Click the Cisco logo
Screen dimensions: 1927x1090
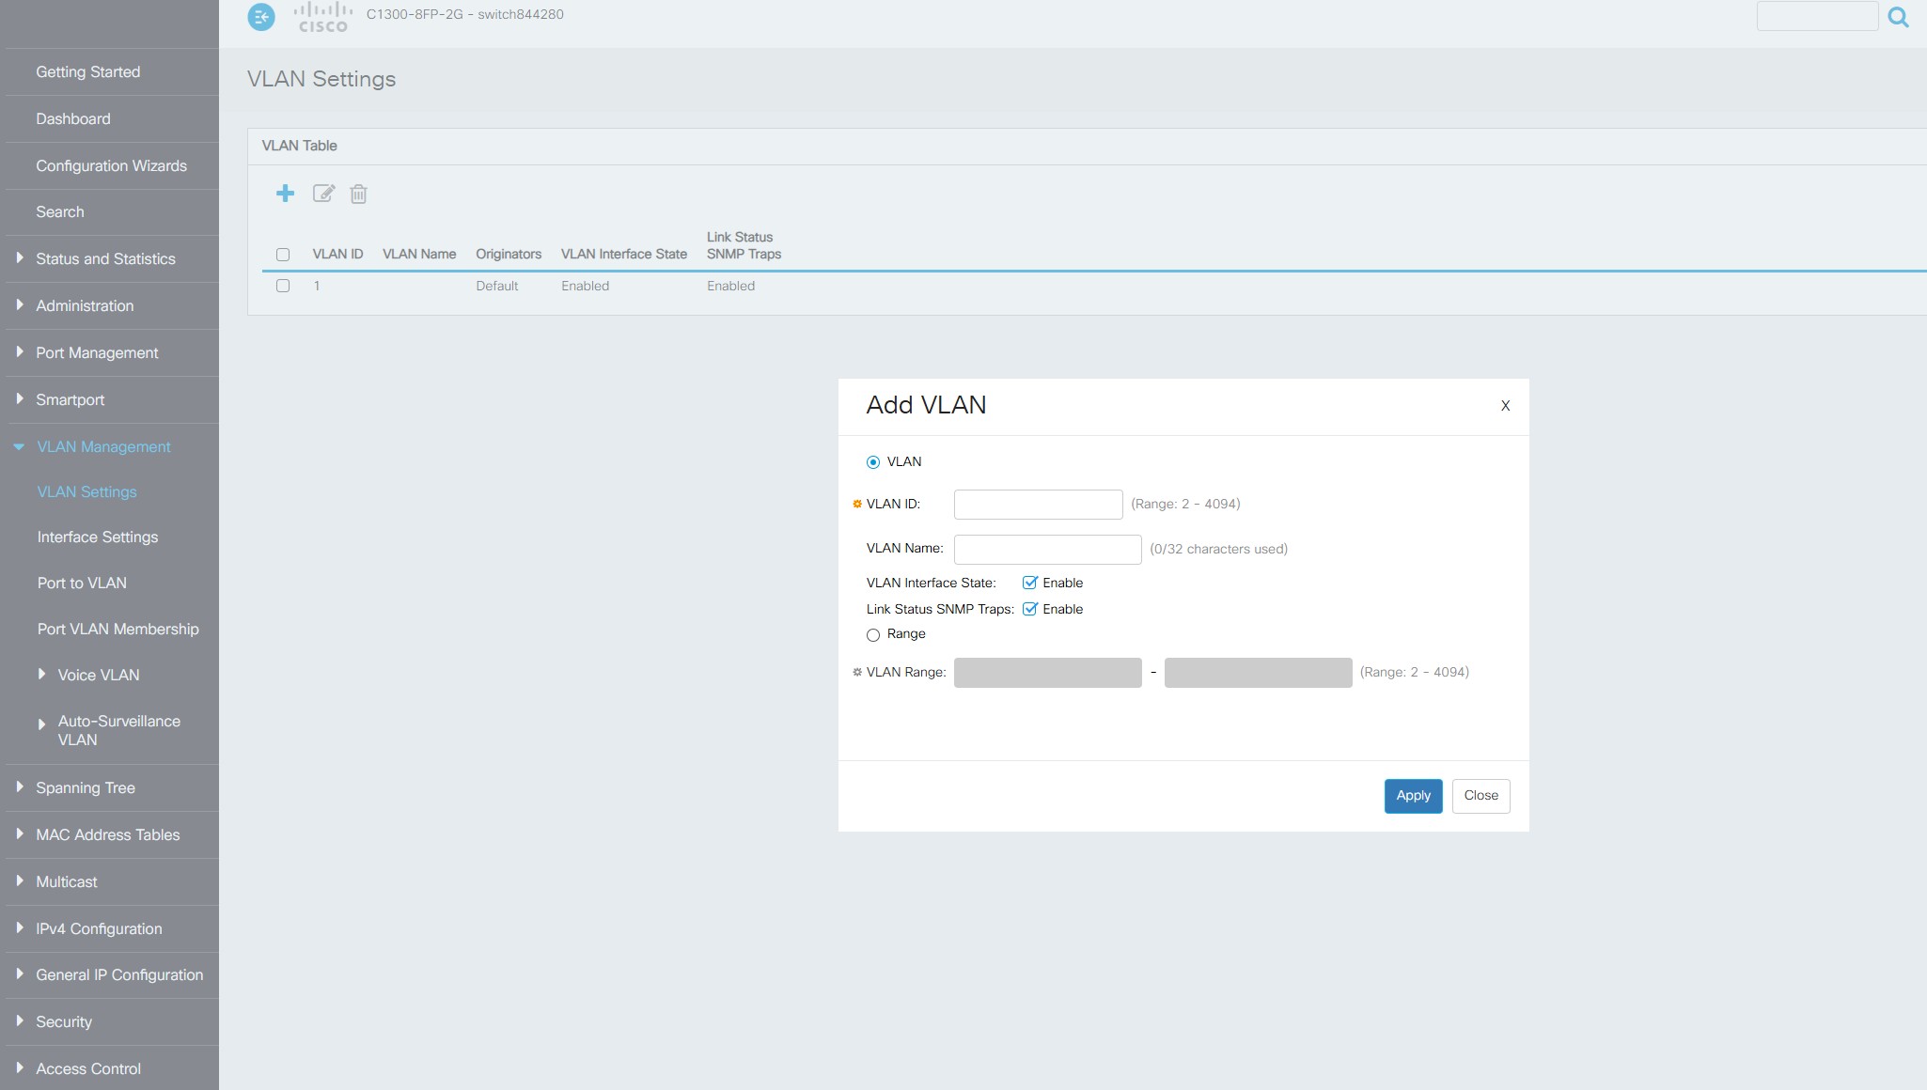pyautogui.click(x=322, y=17)
